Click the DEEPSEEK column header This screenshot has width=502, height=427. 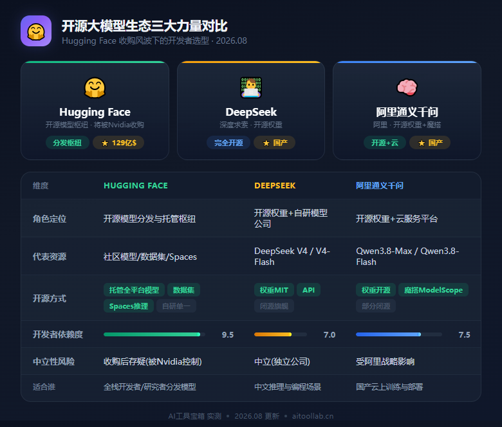coord(275,185)
